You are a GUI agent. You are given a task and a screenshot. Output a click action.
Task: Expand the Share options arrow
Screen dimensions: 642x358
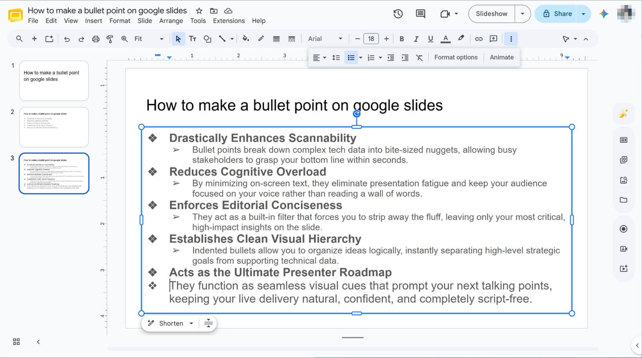tap(583, 14)
